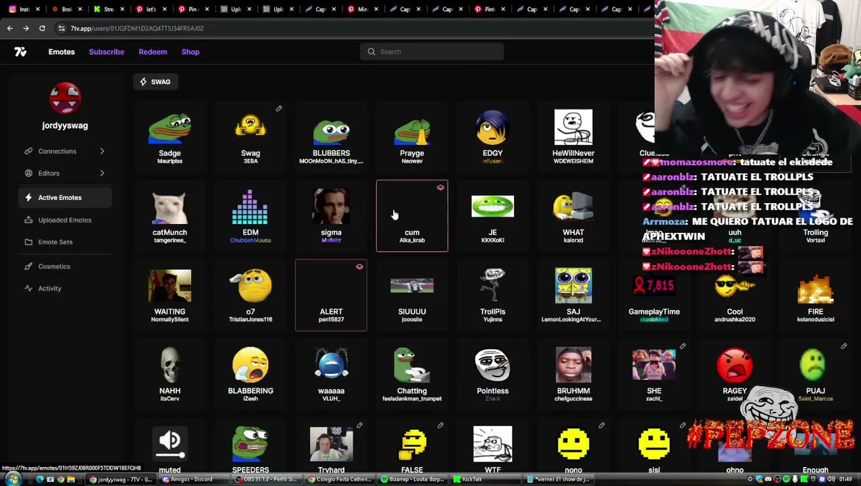Screen dimensions: 861x486
Task: Open the EDGY emote
Action: click(492, 137)
